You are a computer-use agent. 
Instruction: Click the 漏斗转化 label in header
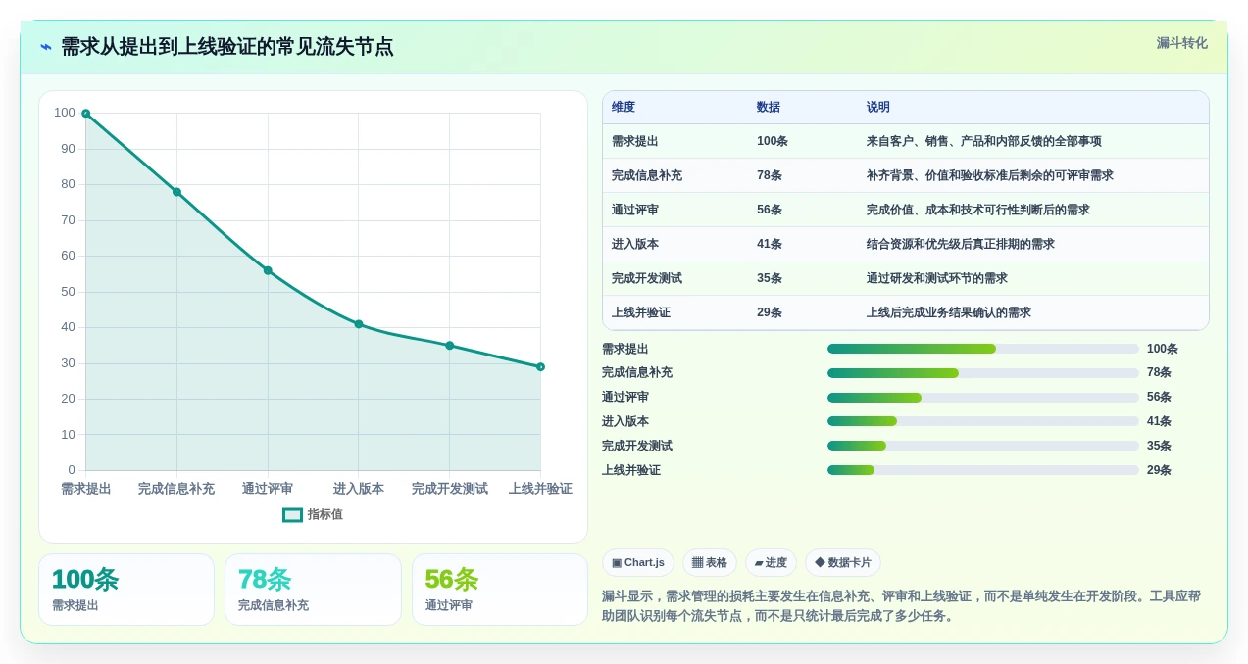[x=1181, y=43]
